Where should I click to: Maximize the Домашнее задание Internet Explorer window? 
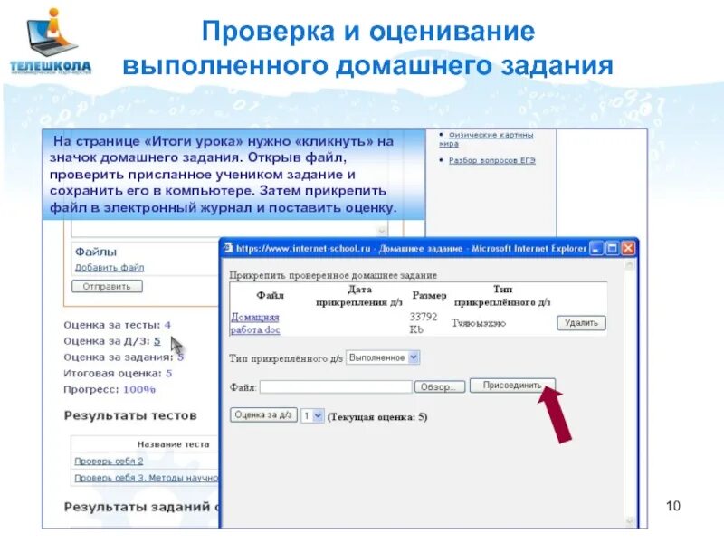tap(613, 249)
